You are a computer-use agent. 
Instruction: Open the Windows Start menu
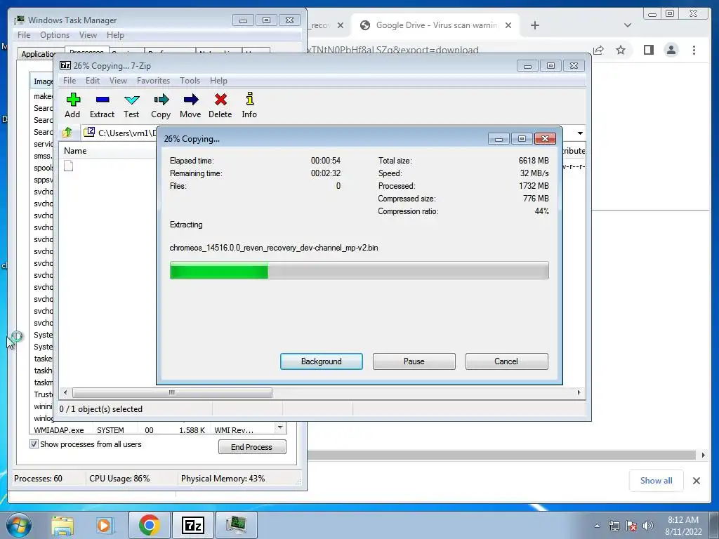point(18,525)
